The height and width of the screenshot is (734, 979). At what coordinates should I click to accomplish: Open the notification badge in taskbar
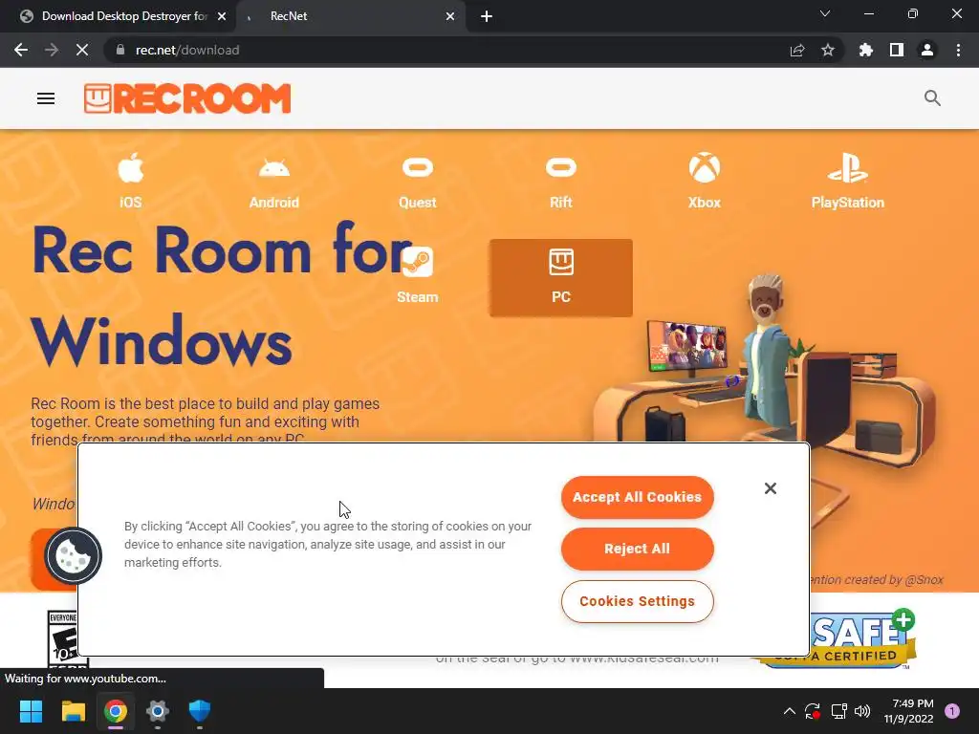(x=952, y=711)
